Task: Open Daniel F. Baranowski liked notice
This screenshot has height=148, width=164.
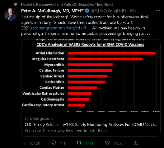Action: (67, 5)
